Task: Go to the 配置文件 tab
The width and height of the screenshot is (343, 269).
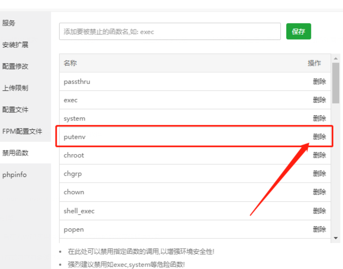Action: pos(15,110)
